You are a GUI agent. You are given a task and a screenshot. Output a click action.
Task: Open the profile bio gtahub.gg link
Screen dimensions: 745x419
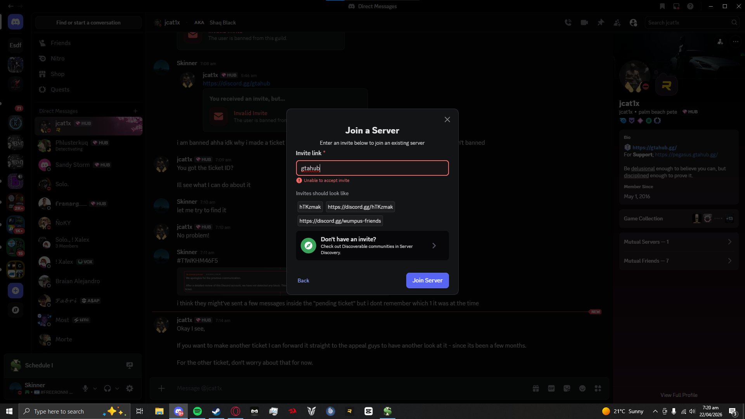(x=655, y=147)
